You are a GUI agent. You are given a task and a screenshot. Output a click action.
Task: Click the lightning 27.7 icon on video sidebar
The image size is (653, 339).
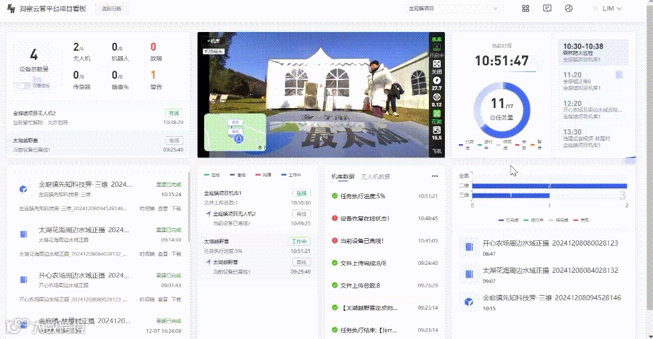tap(436, 81)
